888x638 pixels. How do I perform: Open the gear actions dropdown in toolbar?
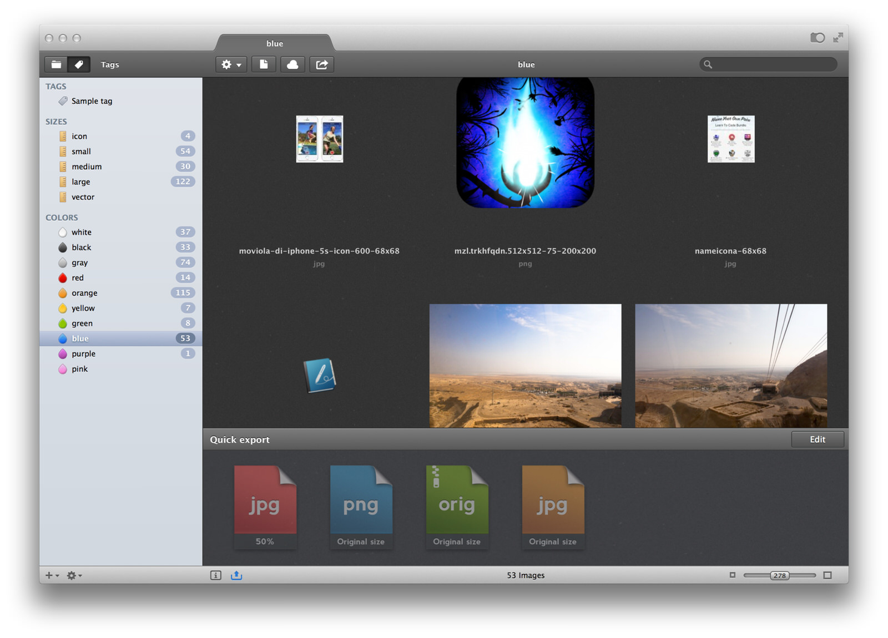[x=231, y=64]
